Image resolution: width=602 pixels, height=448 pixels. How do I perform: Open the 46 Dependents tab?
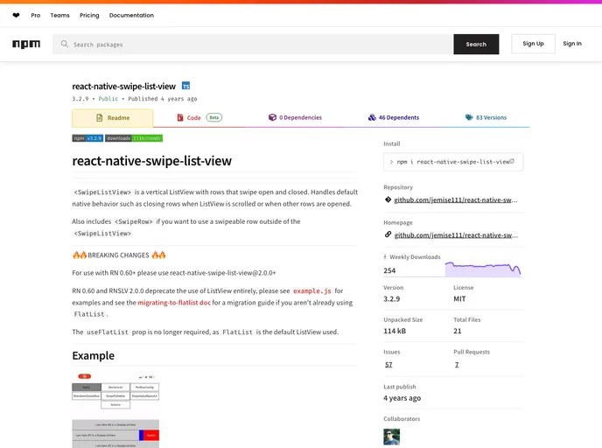point(394,117)
